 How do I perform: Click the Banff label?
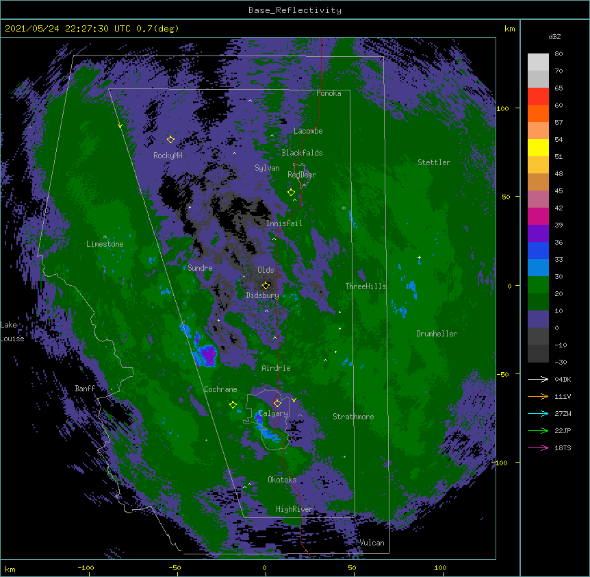[85, 389]
